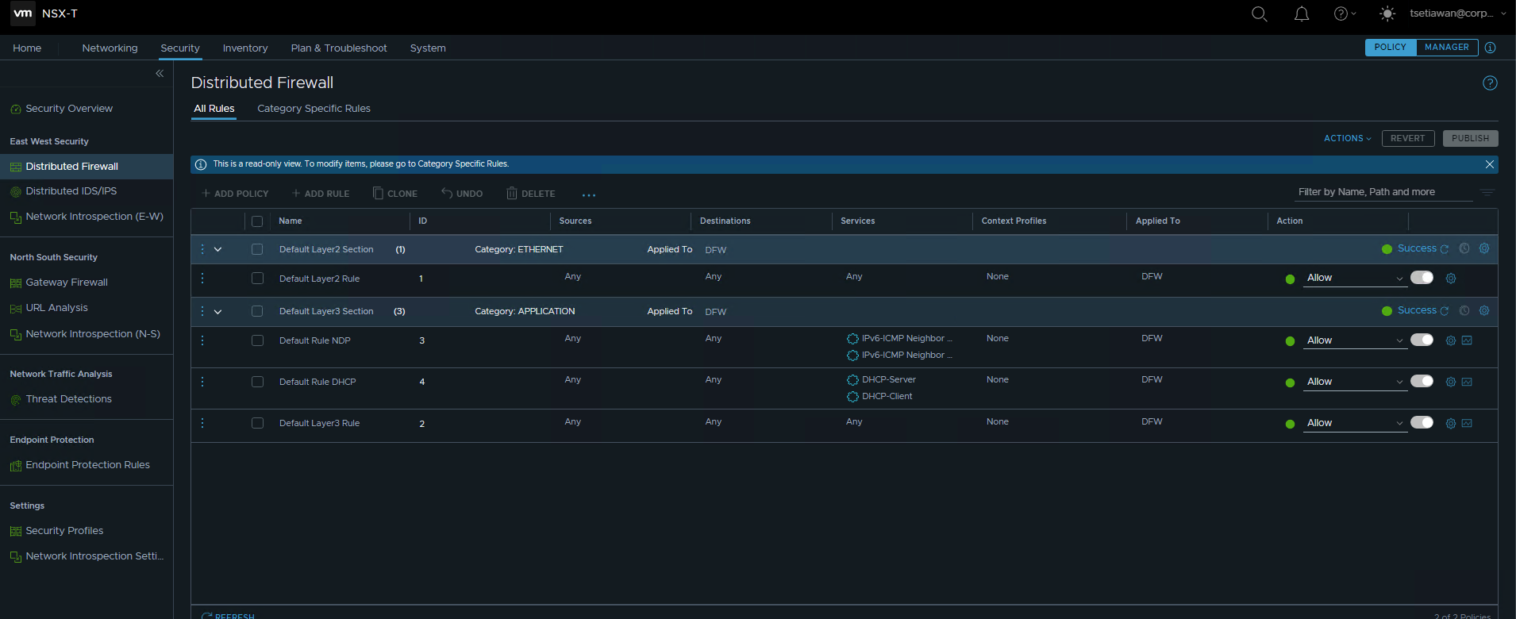Tick checkbox for Default Layer2 Rule
The image size is (1516, 619).
pyautogui.click(x=257, y=279)
